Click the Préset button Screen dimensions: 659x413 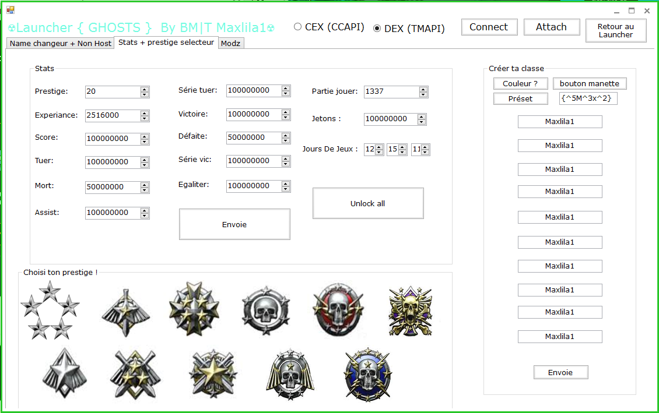click(521, 98)
